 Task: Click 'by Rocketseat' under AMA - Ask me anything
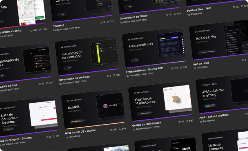207,121
